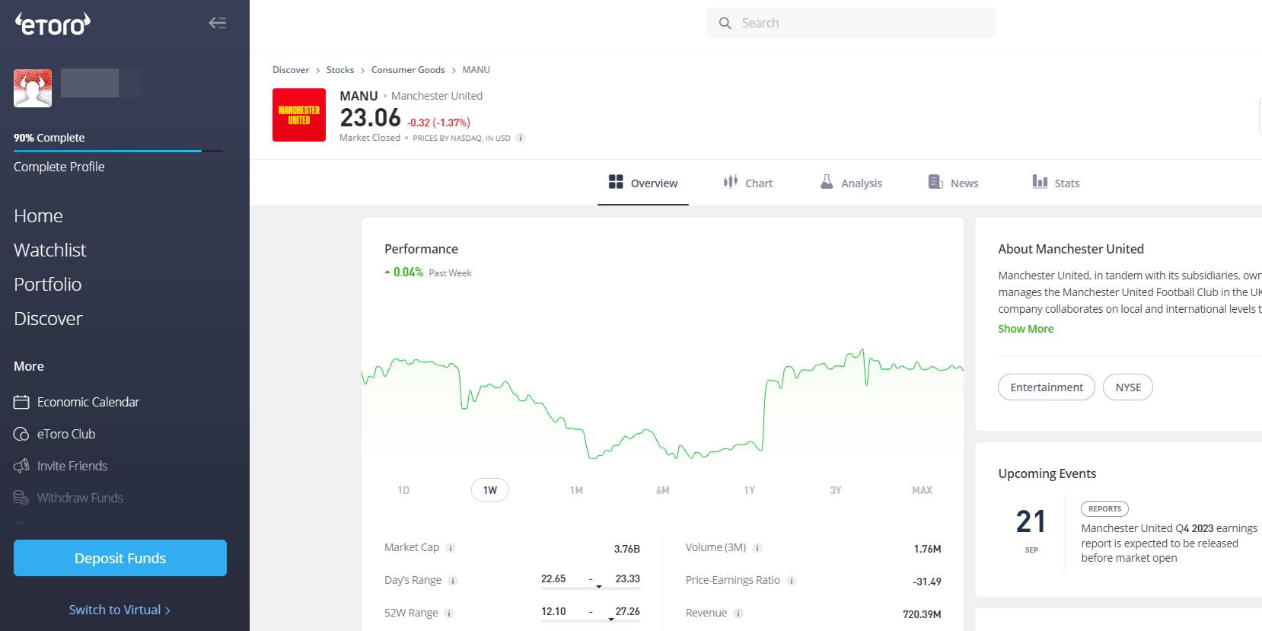Screen dimensions: 1262x631
Task: Click the Revenue info icon
Action: 738,613
